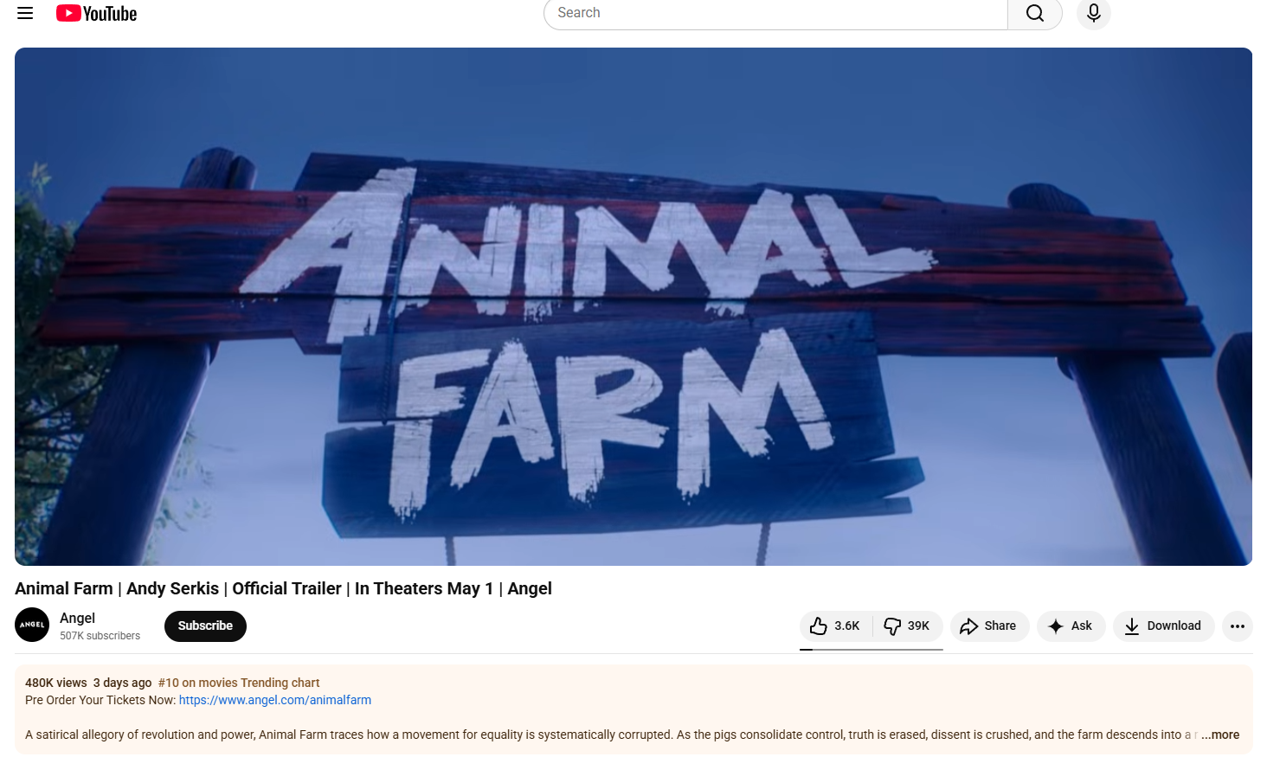Open more actions ellipsis menu

coord(1238,626)
